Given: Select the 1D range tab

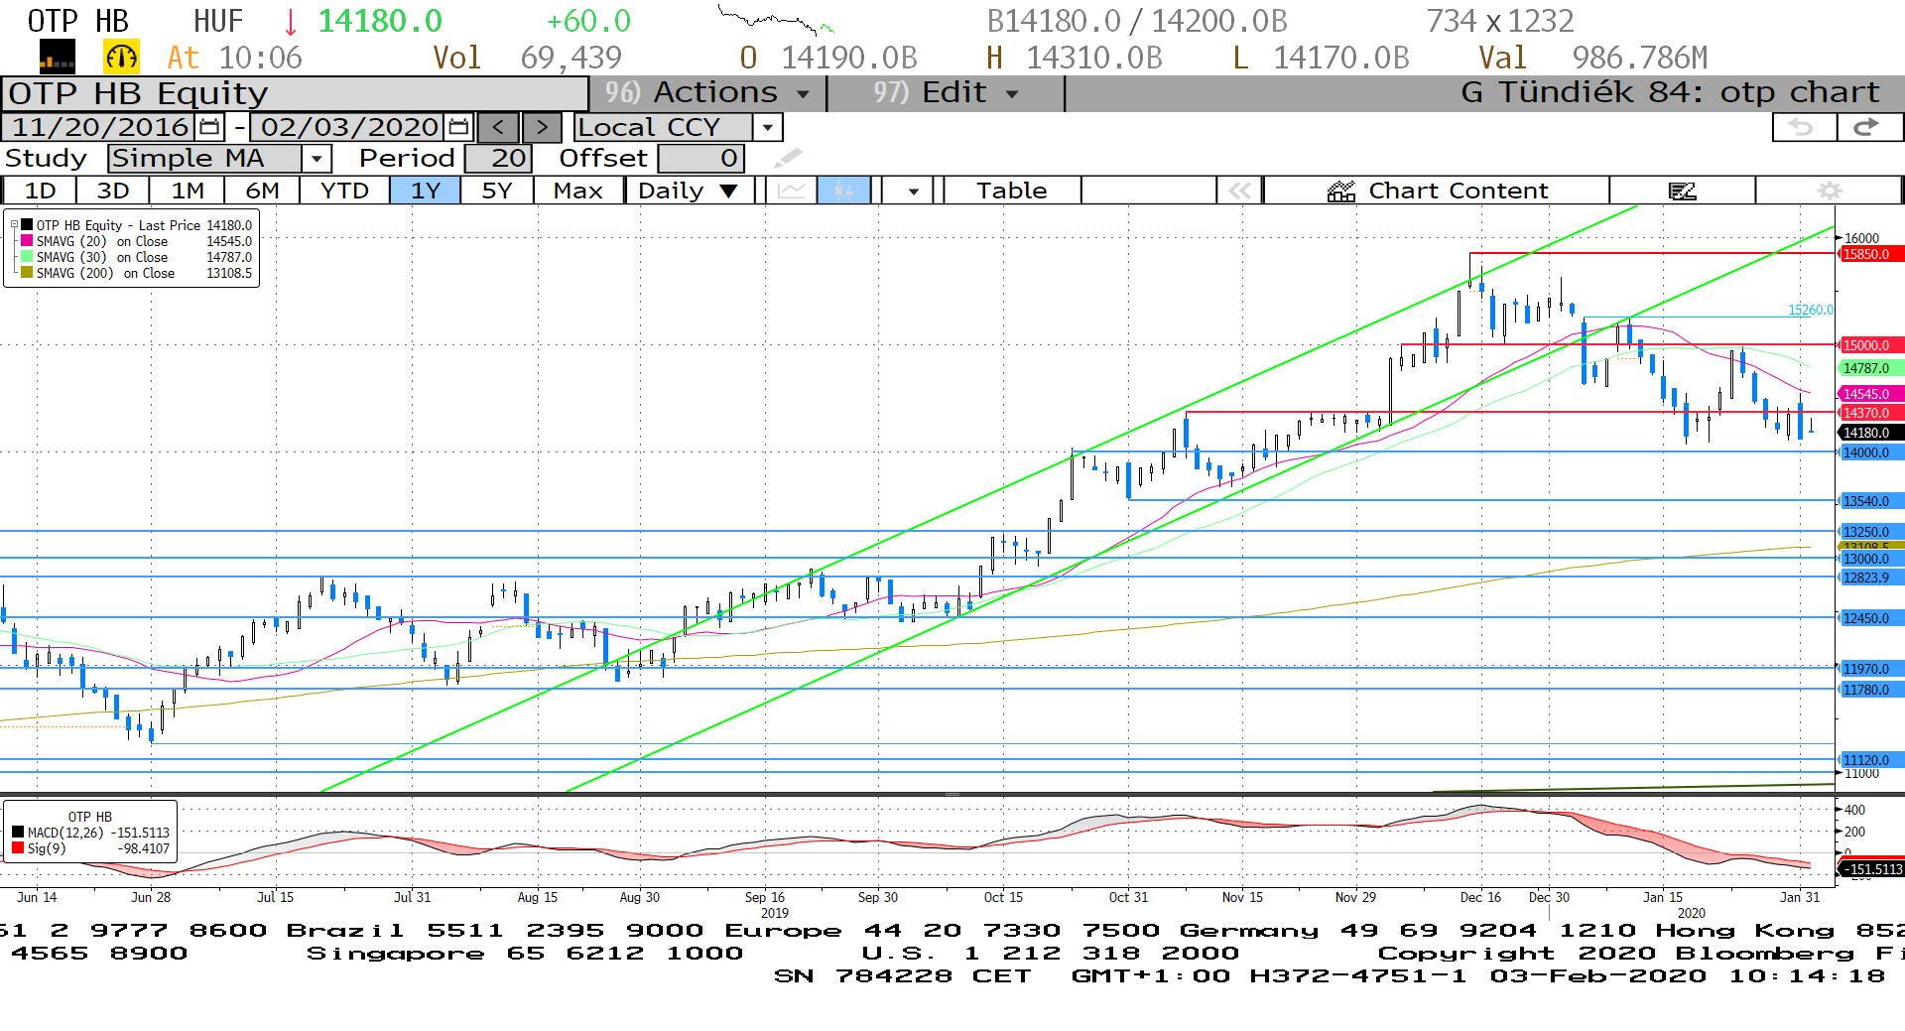Looking at the screenshot, I should click(x=40, y=191).
